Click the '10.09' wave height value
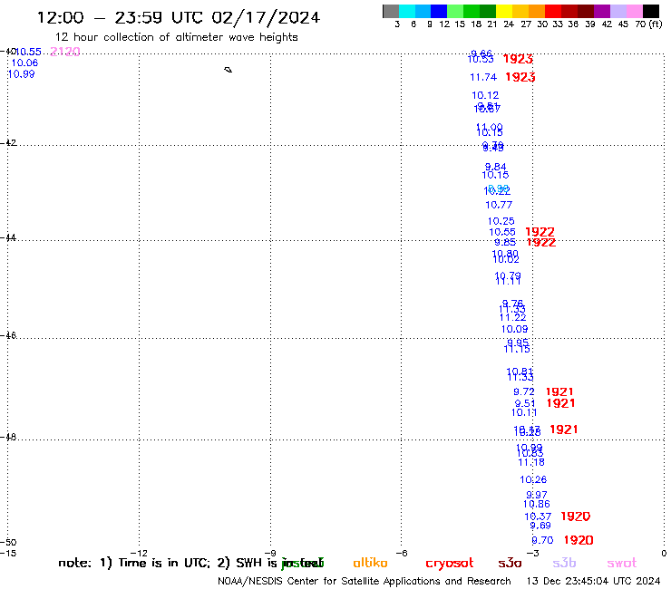This screenshot has height=589, width=671. tap(515, 329)
